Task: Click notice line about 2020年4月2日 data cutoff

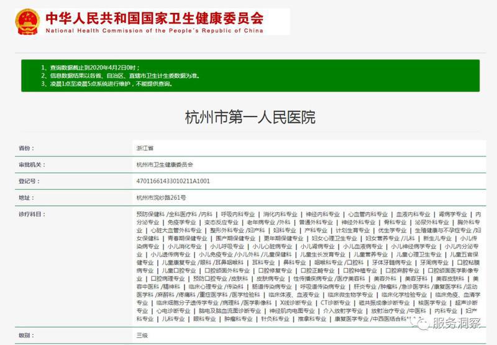Action: (x=91, y=67)
